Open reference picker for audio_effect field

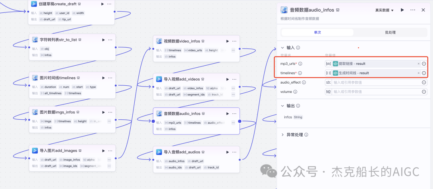(424, 82)
